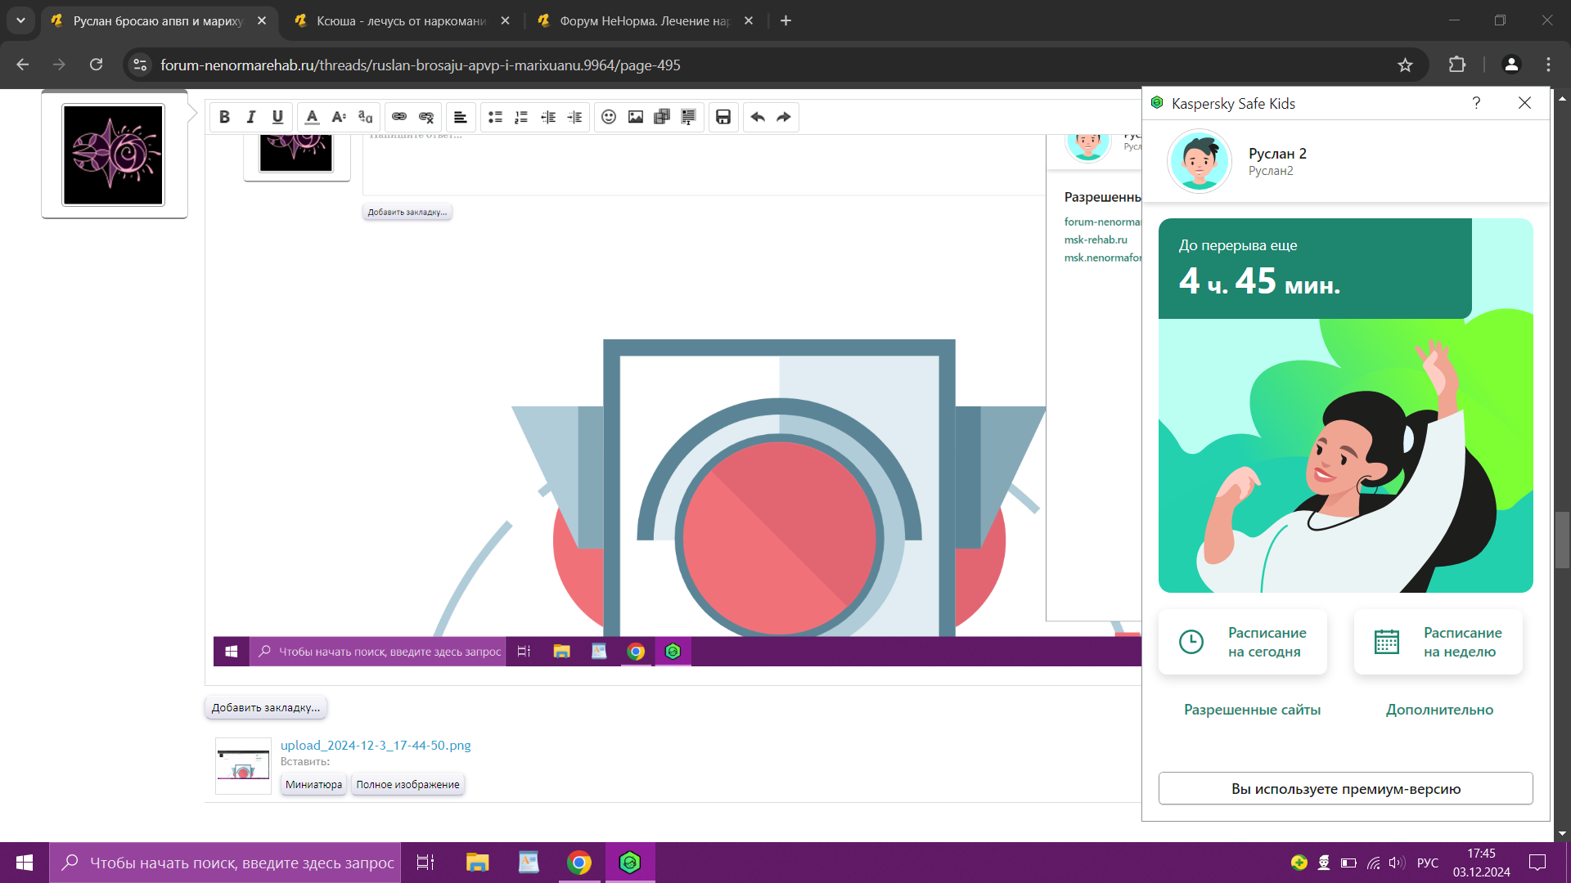Open Расписание на сегодня
Viewport: 1571px width, 883px height.
click(1243, 642)
